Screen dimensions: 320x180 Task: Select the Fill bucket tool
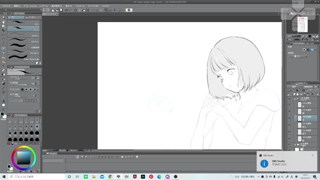3,79
